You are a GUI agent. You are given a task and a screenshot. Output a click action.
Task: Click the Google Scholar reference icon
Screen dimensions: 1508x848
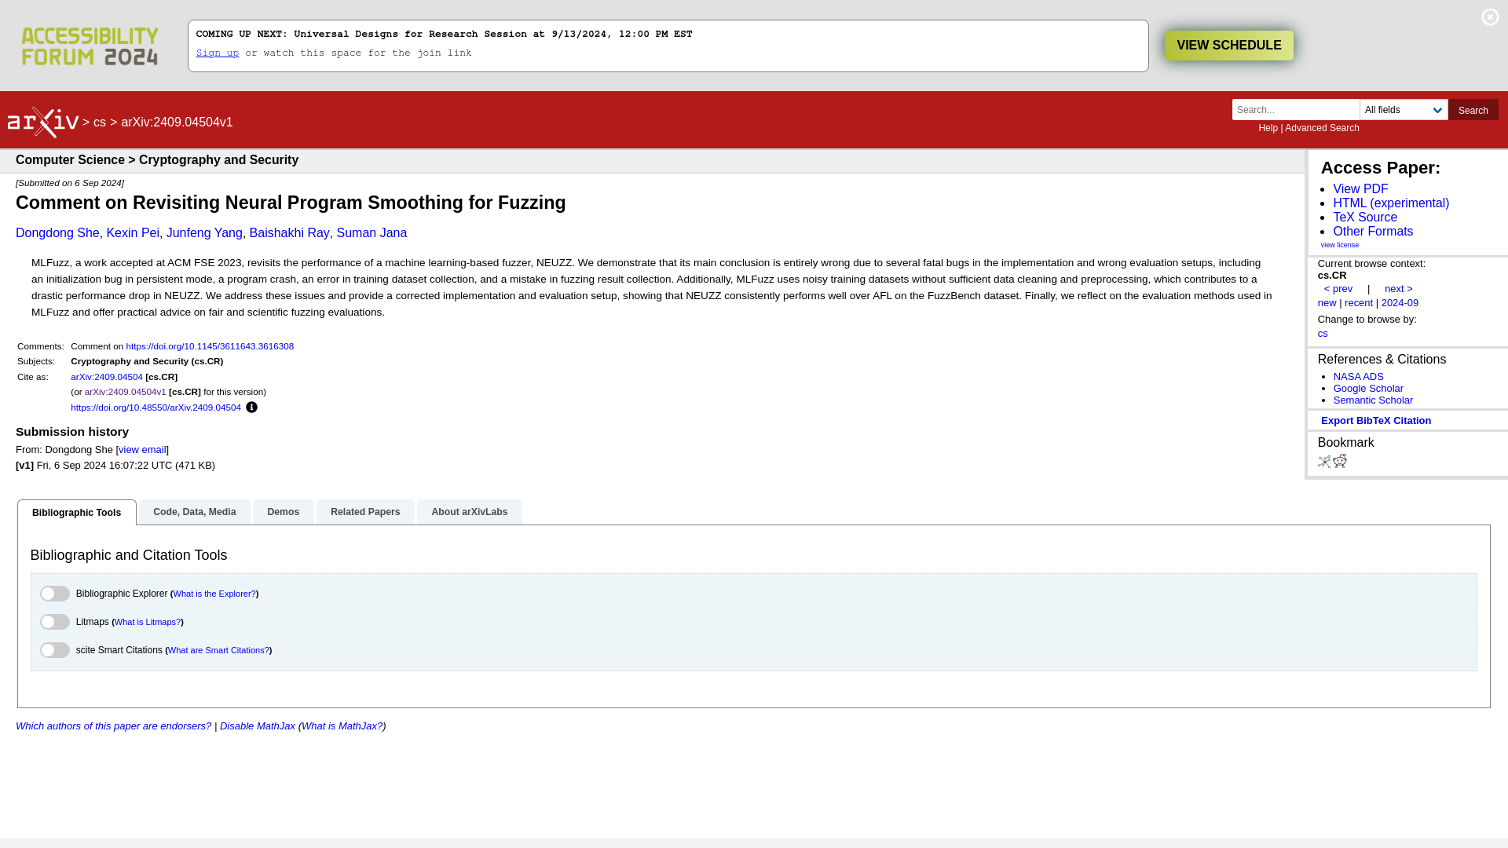pyautogui.click(x=1368, y=389)
